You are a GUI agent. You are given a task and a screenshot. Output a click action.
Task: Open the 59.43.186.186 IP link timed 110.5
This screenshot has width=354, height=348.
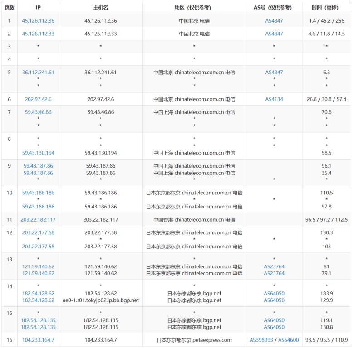(x=38, y=193)
